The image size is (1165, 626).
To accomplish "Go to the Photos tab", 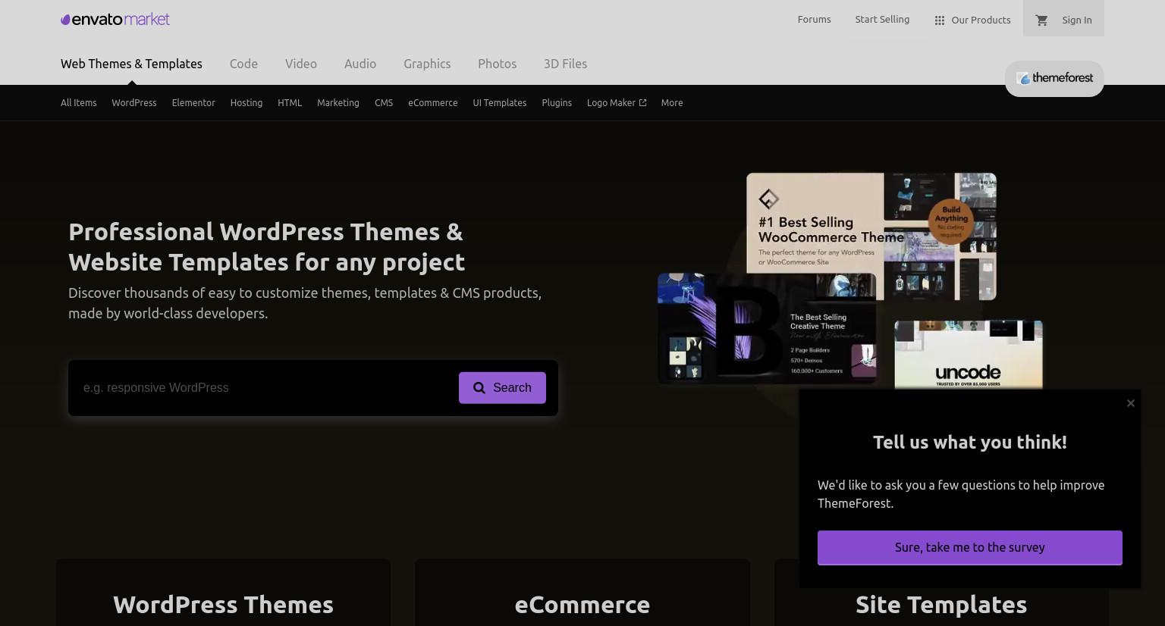I will point(497,64).
